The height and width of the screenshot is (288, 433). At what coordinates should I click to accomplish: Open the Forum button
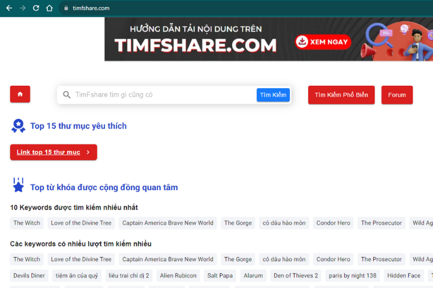coord(397,95)
